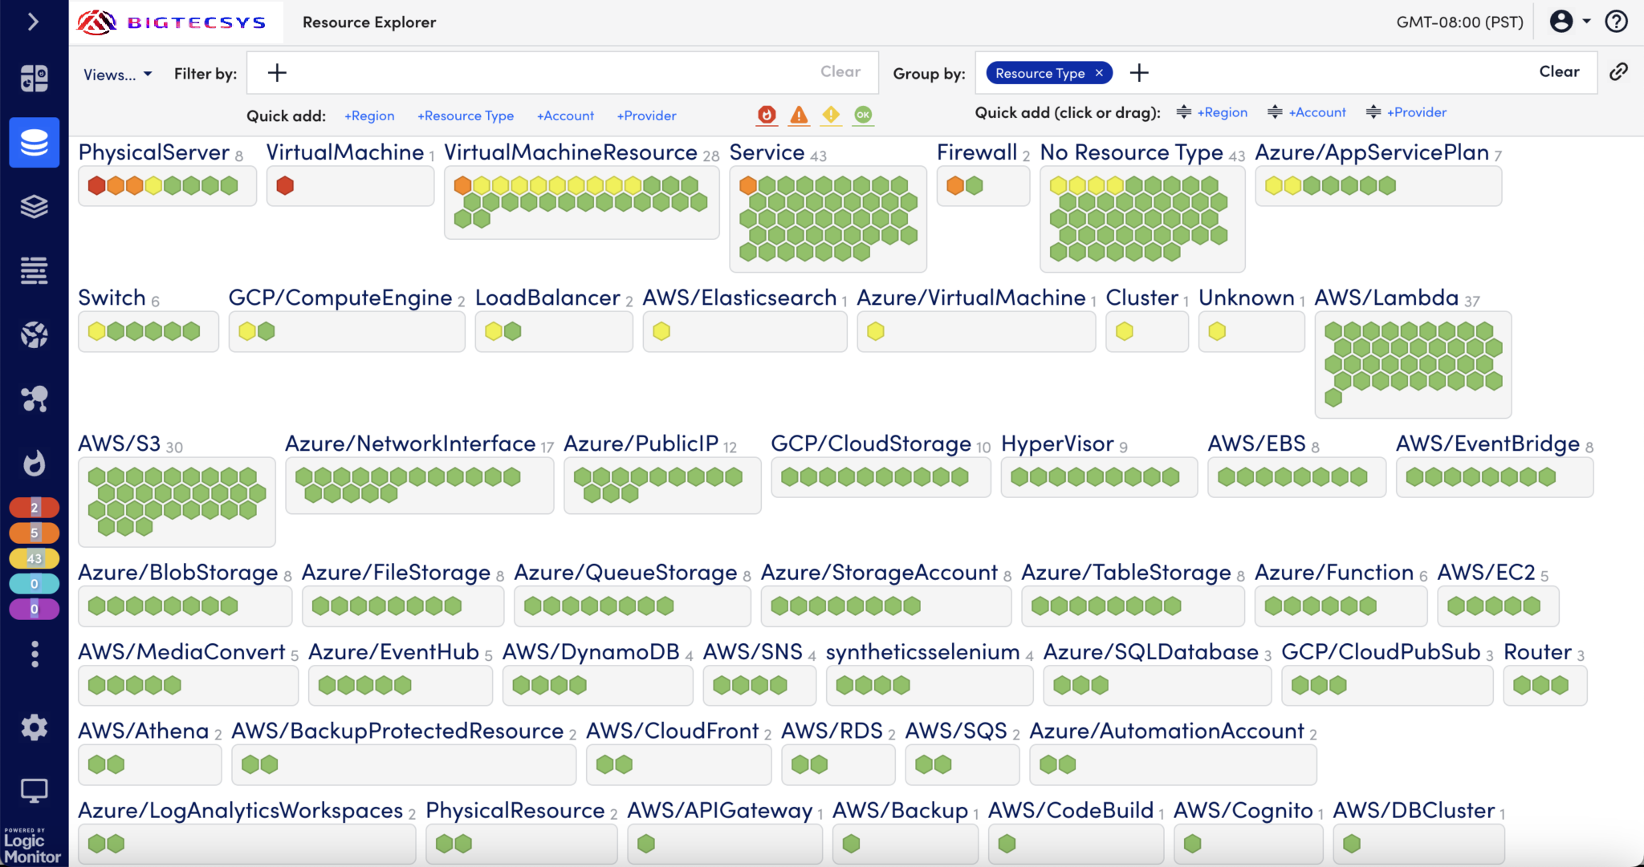Screen dimensions: 1644x867
Task: Open the three-dot more options in sidebar
Action: coord(34,654)
